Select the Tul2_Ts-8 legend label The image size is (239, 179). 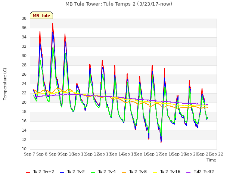pyautogui.click(x=138, y=172)
